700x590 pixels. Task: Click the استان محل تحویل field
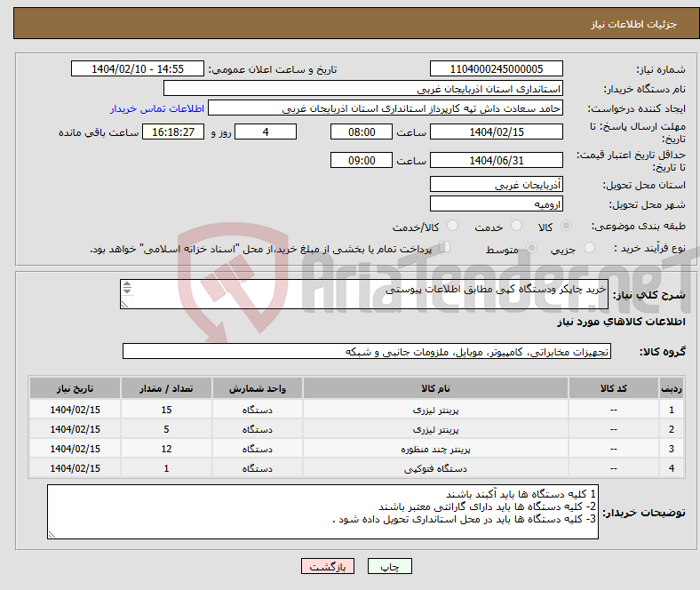(496, 185)
